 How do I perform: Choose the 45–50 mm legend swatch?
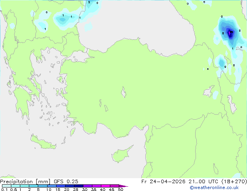[115, 186]
